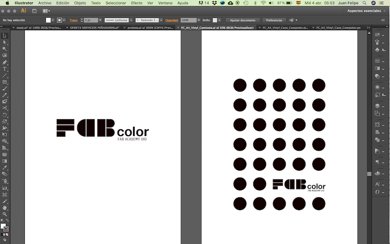
Task: Open the Efecto menu
Action: tap(137, 3)
